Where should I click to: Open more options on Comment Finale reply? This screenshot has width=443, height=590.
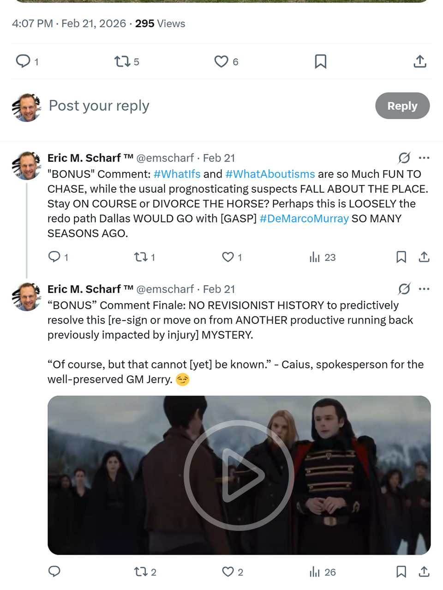coord(424,289)
